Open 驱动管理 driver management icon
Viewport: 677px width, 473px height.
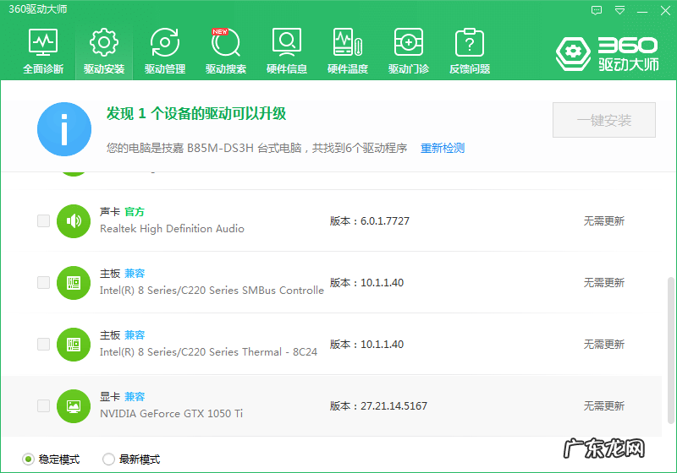point(165,42)
